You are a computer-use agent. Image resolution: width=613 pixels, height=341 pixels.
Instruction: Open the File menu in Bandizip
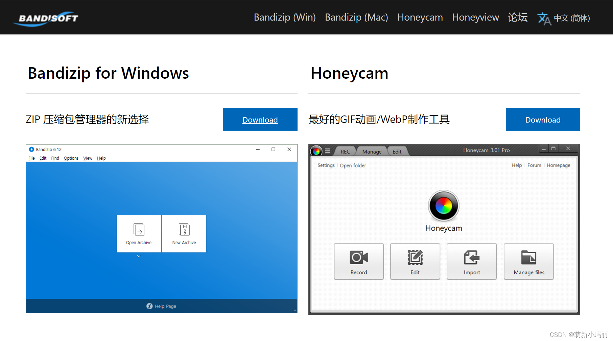click(31, 158)
